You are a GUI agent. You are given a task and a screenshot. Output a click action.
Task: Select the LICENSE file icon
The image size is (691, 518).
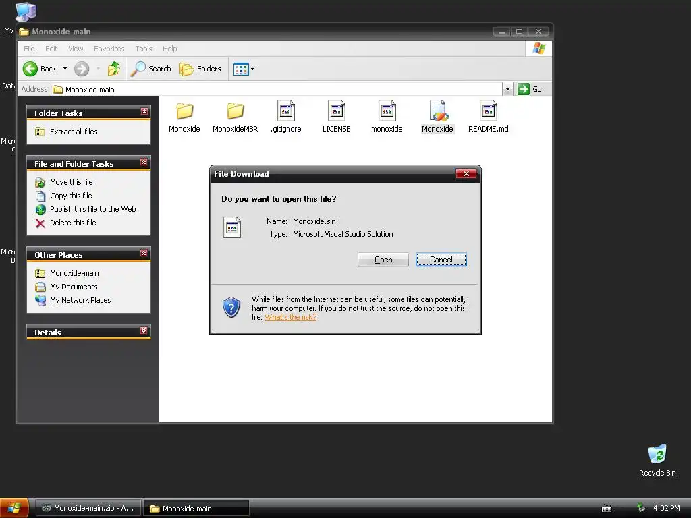(336, 111)
